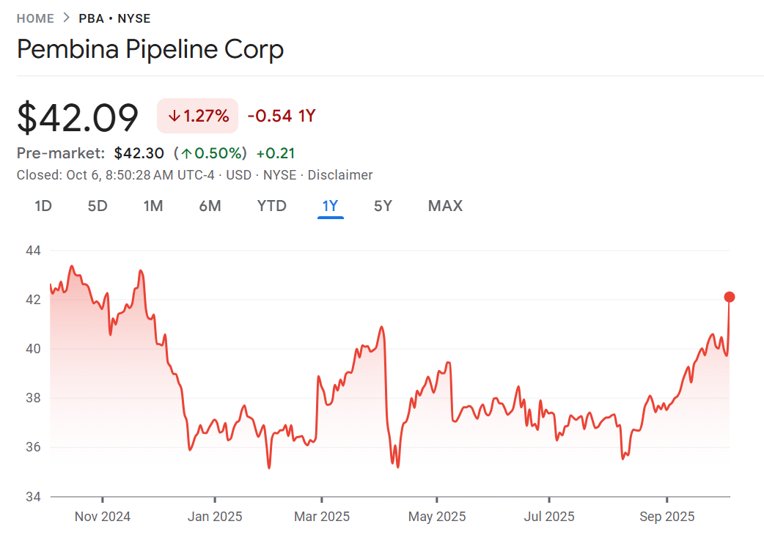Click the -0.54 1Y change value
Viewport: 764px width, 535px height.
(282, 116)
